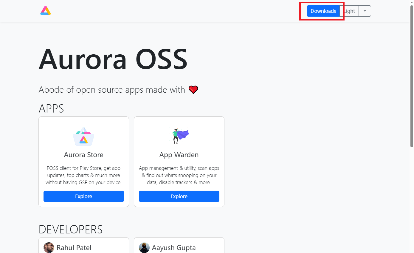Viewport: 414px width, 253px height.
Task: Click the DEVELOPERS section heading
Action: [x=71, y=230]
